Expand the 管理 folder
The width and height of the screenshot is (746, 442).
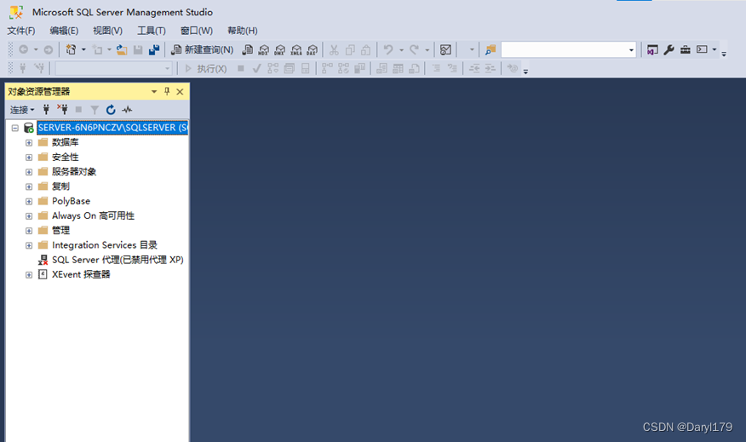[x=29, y=231]
